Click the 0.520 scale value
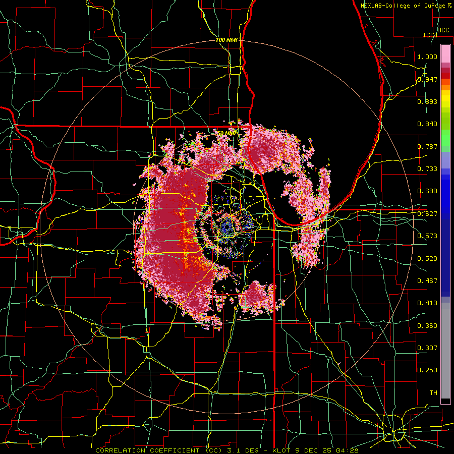Viewport: 454px width, 454px height. point(427,259)
